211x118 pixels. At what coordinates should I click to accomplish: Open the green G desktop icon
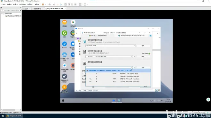(65, 33)
